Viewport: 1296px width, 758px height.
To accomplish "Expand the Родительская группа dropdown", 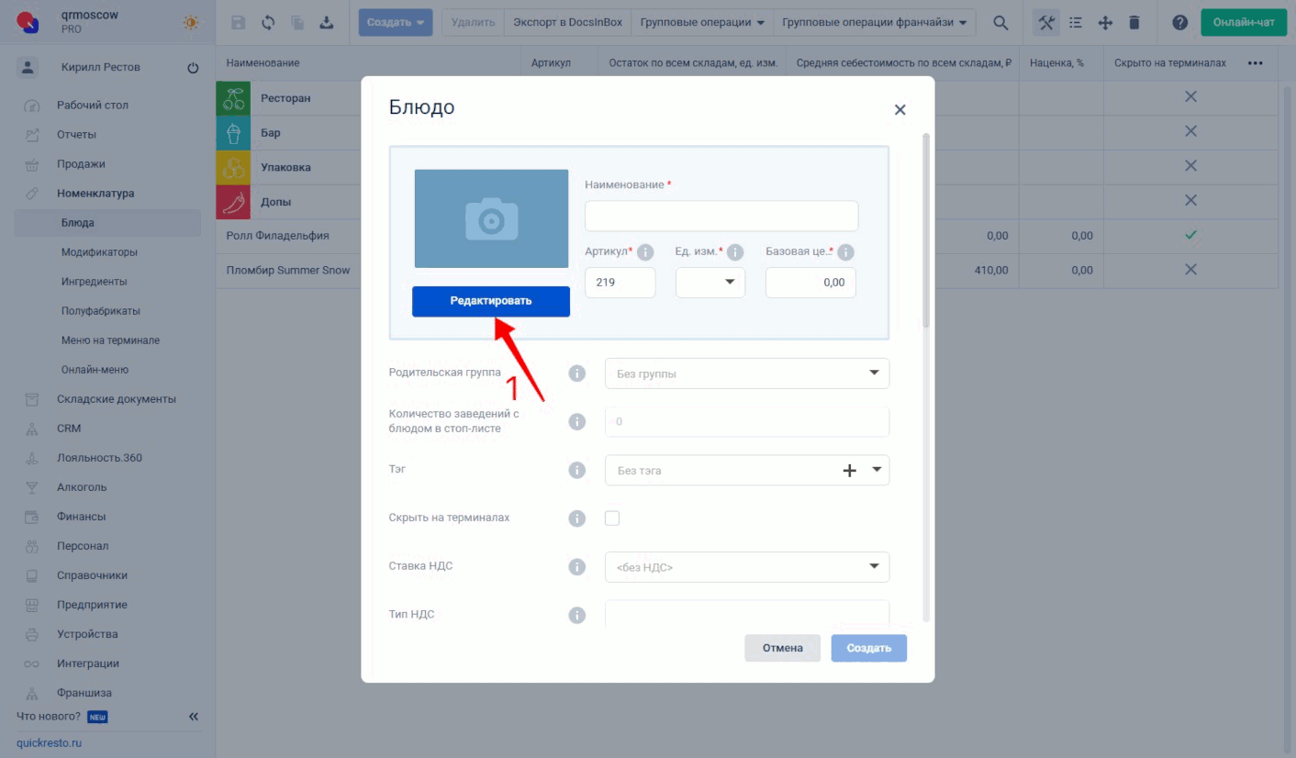I will click(747, 373).
